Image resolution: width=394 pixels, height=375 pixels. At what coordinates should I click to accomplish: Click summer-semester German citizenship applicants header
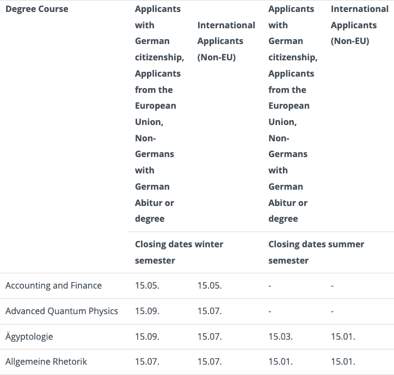pos(293,114)
